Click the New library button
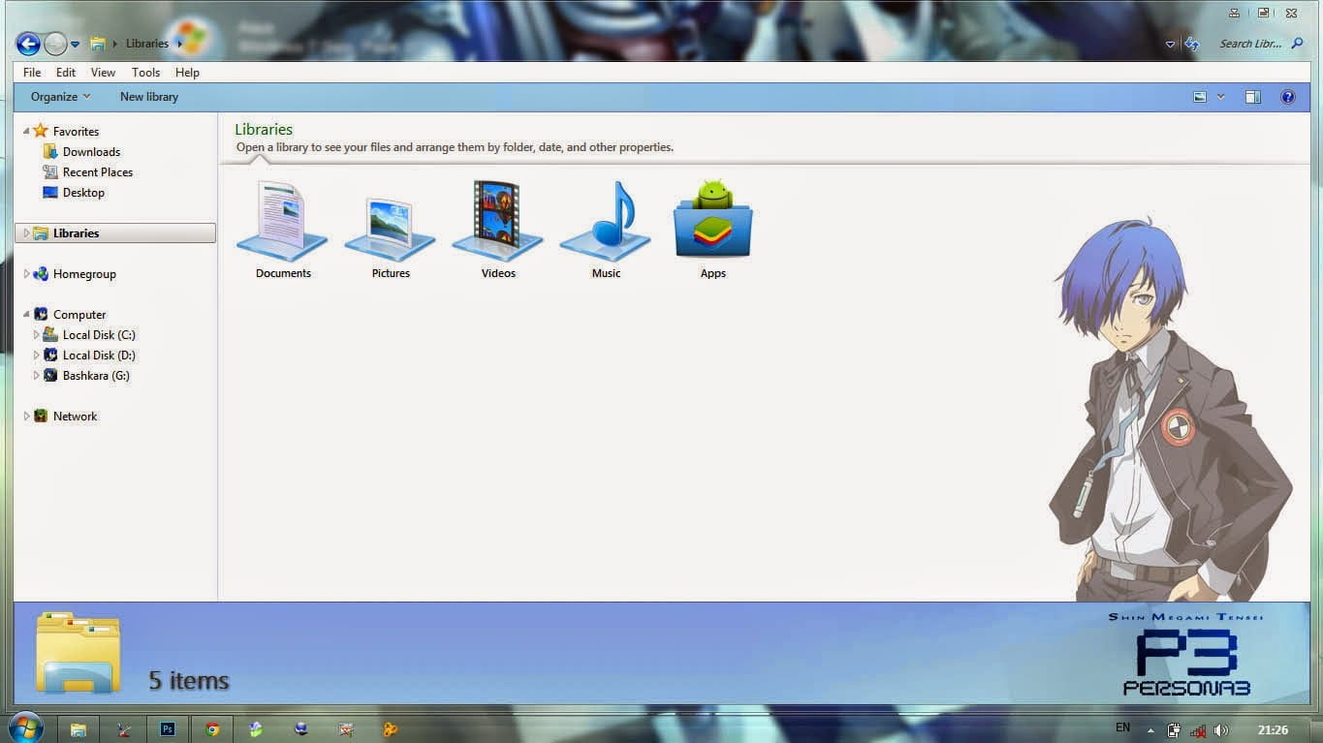This screenshot has height=743, width=1323. tap(149, 97)
